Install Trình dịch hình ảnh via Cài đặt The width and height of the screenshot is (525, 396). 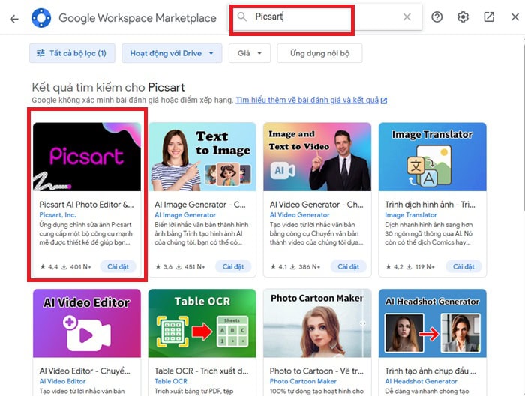(463, 266)
